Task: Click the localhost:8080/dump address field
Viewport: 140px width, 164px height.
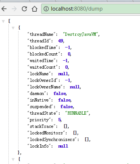Action: coord(91,9)
